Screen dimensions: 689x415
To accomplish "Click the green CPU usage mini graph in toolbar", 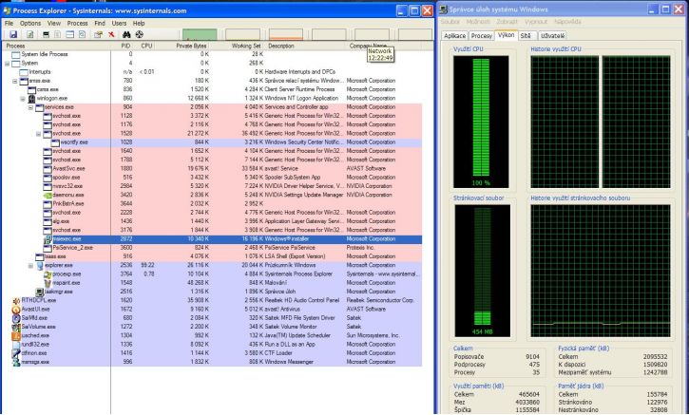I will pyautogui.click(x=200, y=35).
